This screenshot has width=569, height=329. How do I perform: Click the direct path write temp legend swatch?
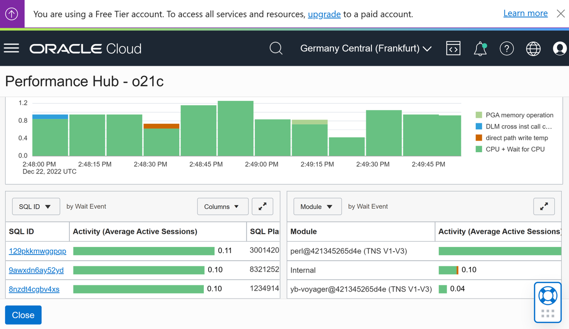(479, 138)
